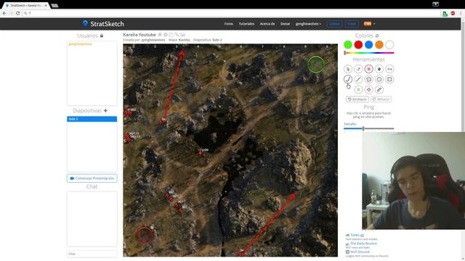
Task: Click StratSketch logo in navbar
Action: point(103,24)
